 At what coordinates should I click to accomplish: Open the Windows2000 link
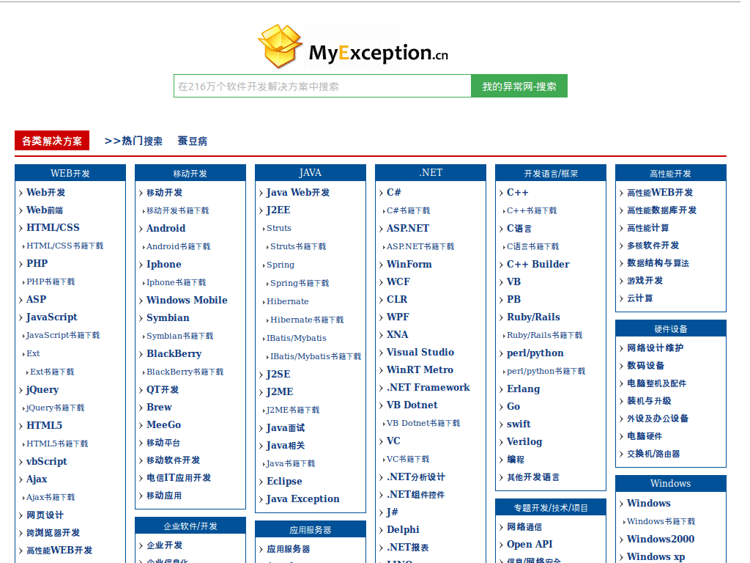point(661,539)
